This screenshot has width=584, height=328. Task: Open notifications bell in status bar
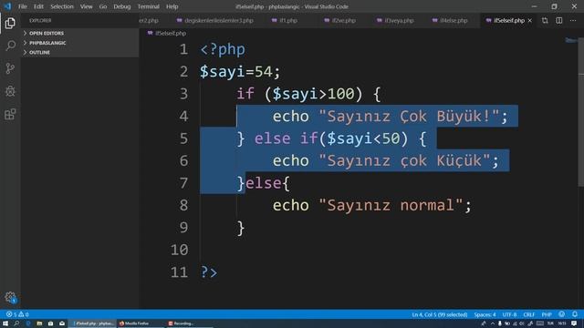[x=575, y=314]
